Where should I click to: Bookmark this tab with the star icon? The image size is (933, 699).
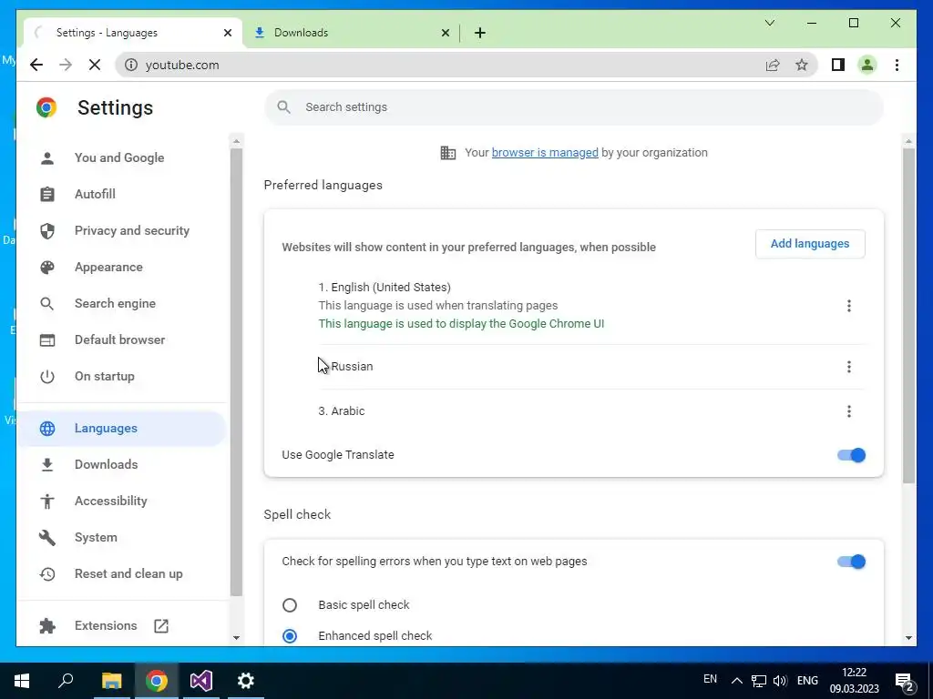click(x=802, y=65)
